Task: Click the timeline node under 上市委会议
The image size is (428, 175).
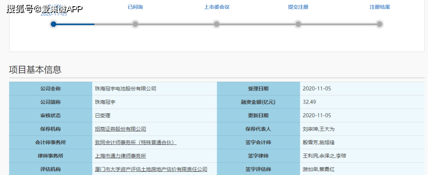Action: pos(216,24)
